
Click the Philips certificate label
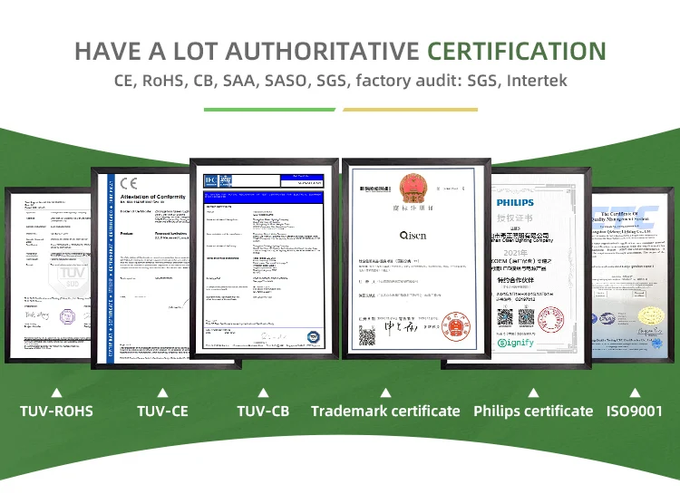tap(533, 411)
